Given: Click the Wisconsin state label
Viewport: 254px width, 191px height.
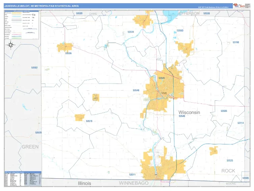Looking at the screenshot, I should tap(189, 112).
